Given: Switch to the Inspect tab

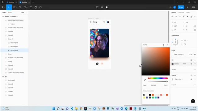Looking at the screenshot, I should 188,12.
